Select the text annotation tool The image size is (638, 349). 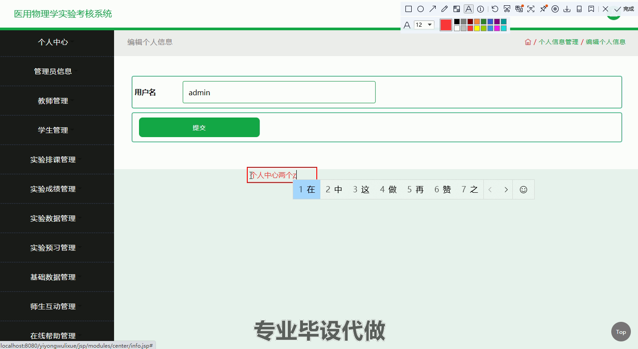pyautogui.click(x=468, y=9)
